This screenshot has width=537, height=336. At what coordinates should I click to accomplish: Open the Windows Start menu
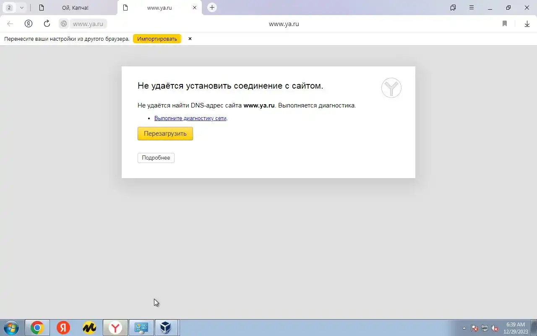pyautogui.click(x=11, y=328)
